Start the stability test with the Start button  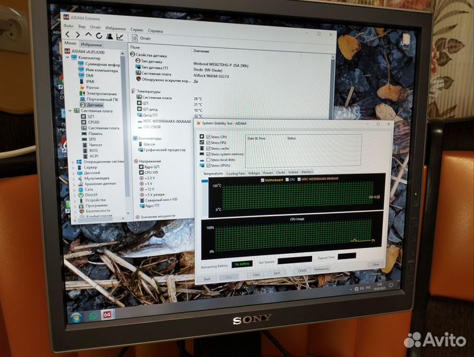click(207, 279)
